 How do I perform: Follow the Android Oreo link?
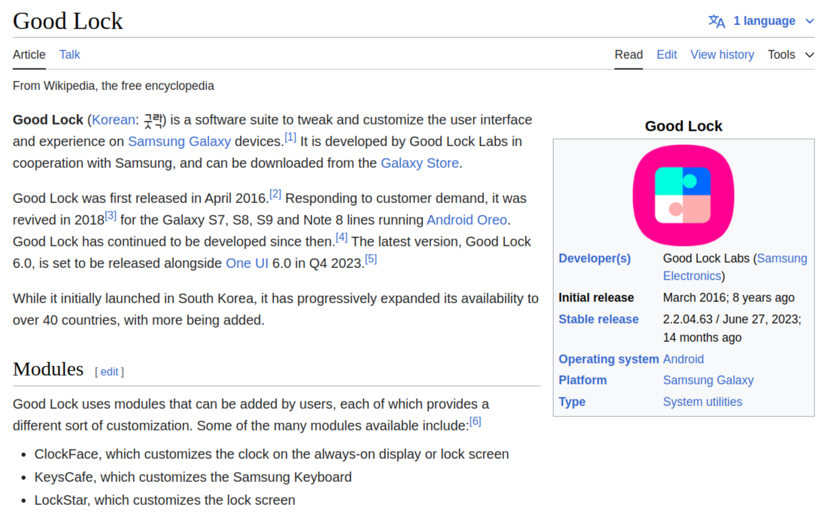466,220
